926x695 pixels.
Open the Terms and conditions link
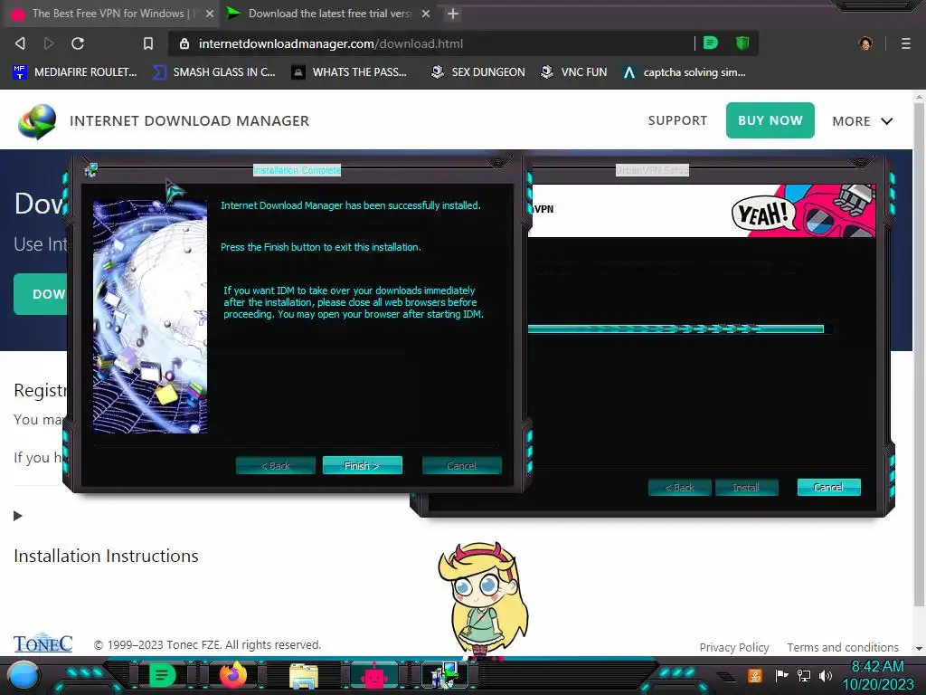tap(843, 647)
